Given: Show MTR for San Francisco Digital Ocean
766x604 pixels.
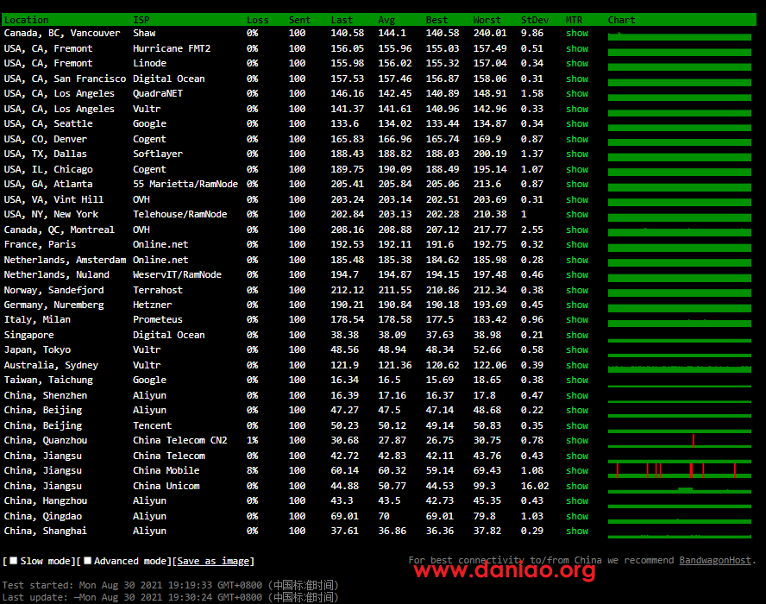Looking at the screenshot, I should (577, 79).
